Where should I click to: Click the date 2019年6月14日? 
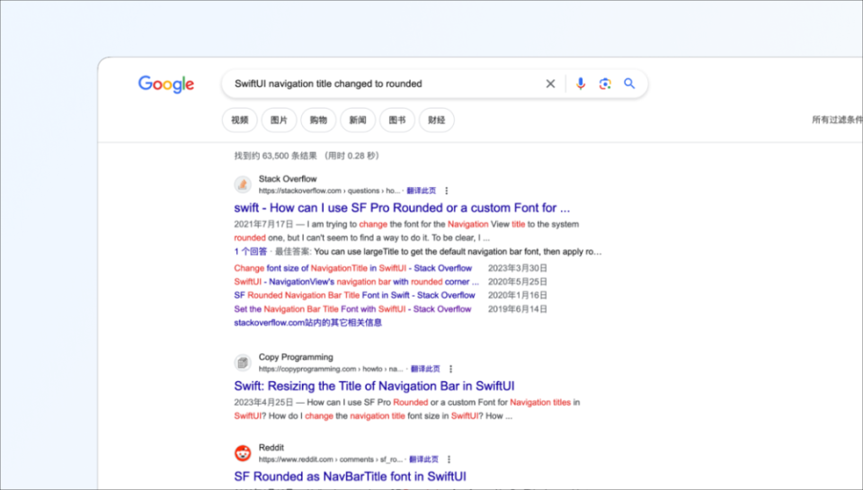tap(518, 309)
